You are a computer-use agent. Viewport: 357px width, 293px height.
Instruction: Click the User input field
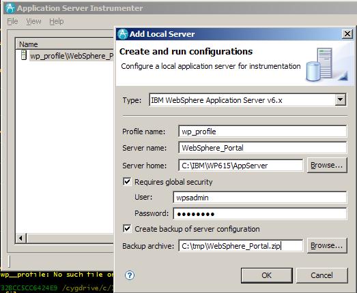point(260,198)
